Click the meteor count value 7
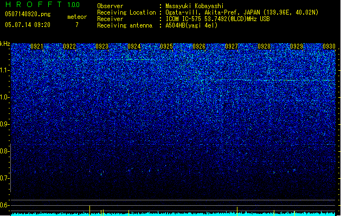 point(77,25)
